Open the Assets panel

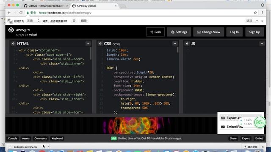tap(25, 138)
